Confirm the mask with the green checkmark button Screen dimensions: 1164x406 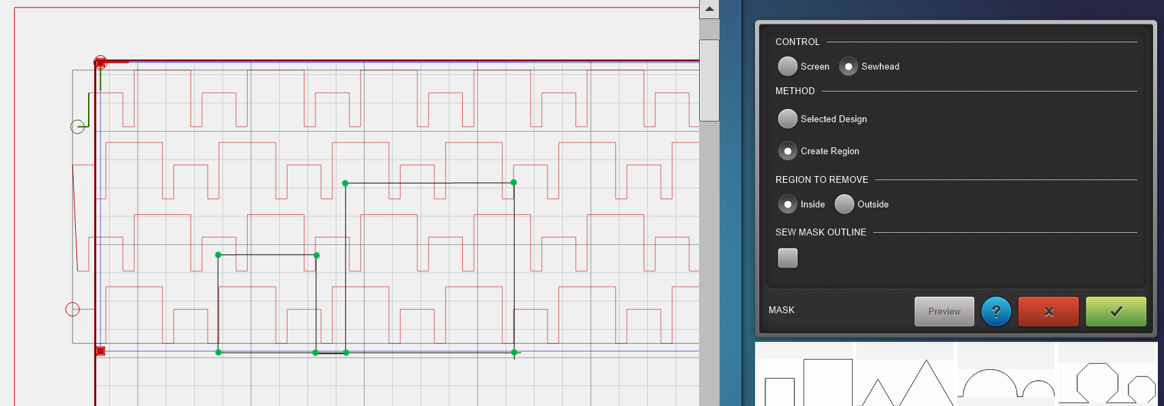(1116, 312)
